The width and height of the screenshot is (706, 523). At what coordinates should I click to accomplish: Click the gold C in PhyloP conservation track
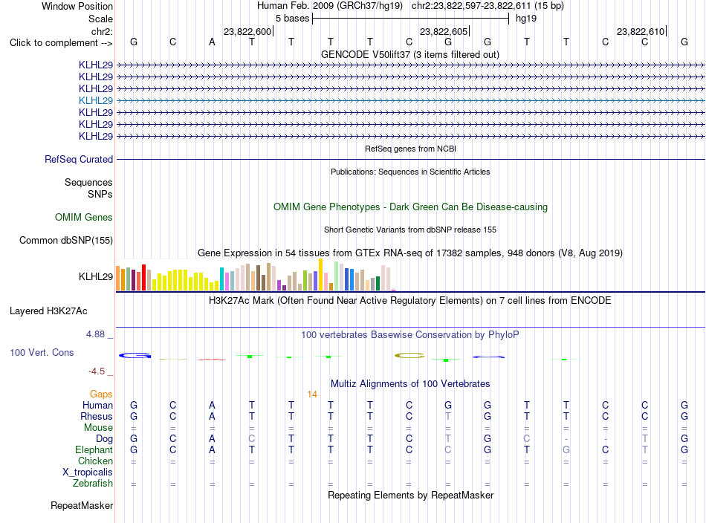pyautogui.click(x=409, y=356)
